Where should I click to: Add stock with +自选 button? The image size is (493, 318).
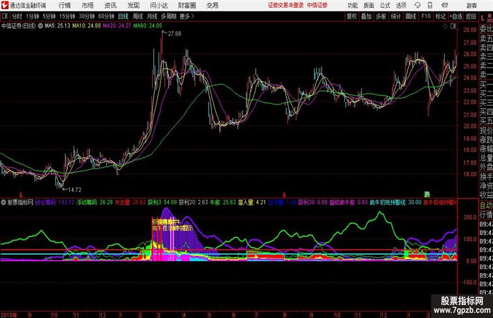(456, 16)
